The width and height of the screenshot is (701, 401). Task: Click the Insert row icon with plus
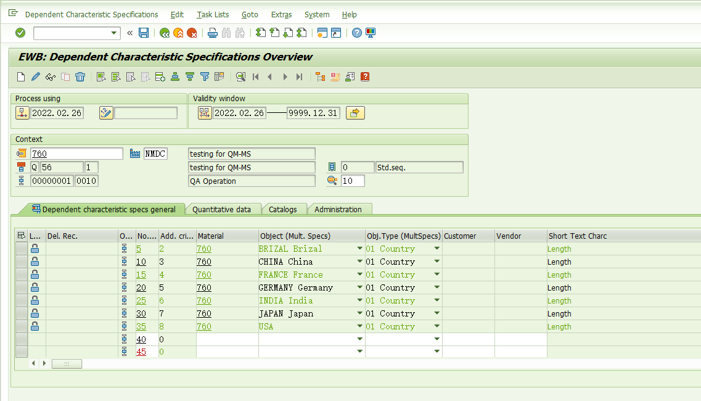160,77
